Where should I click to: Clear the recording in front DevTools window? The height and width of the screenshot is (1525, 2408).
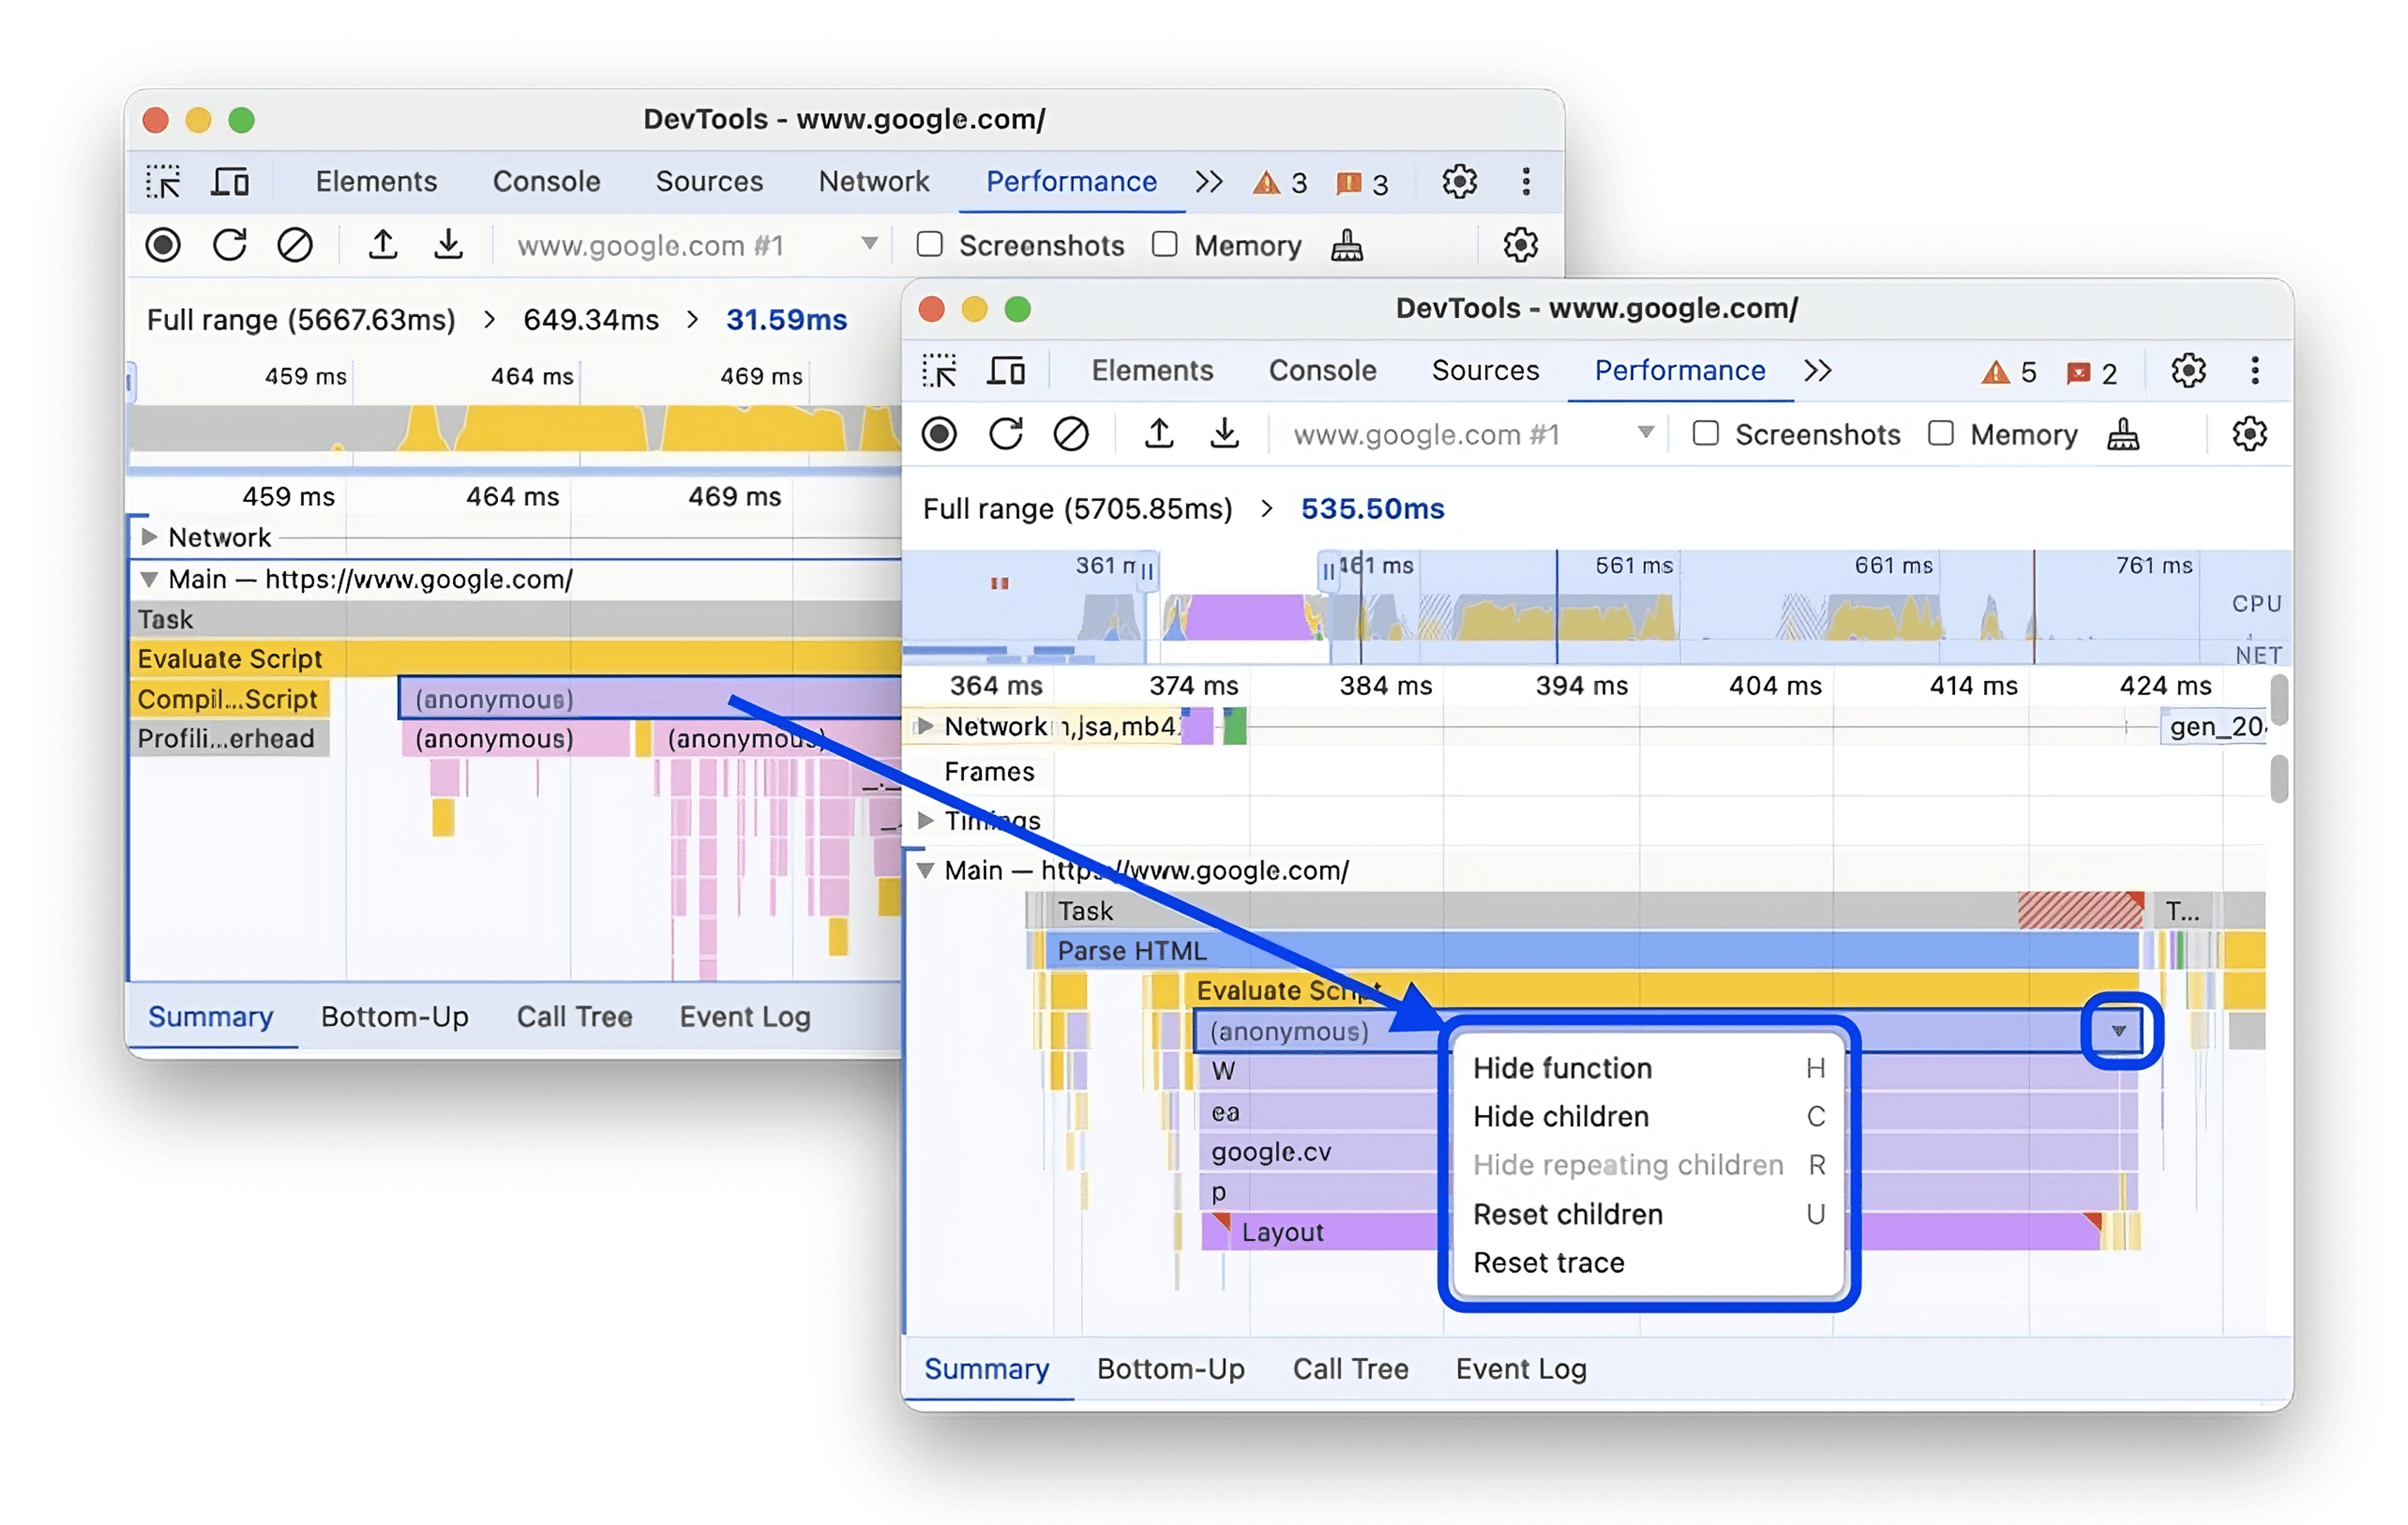[1071, 434]
